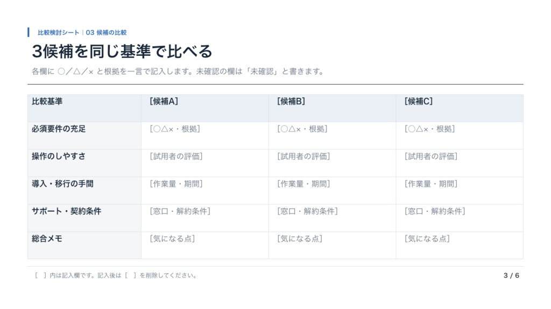Click [試用者の評価] in the 候補C column
Viewport: 551px width, 309px height.
[x=431, y=156]
